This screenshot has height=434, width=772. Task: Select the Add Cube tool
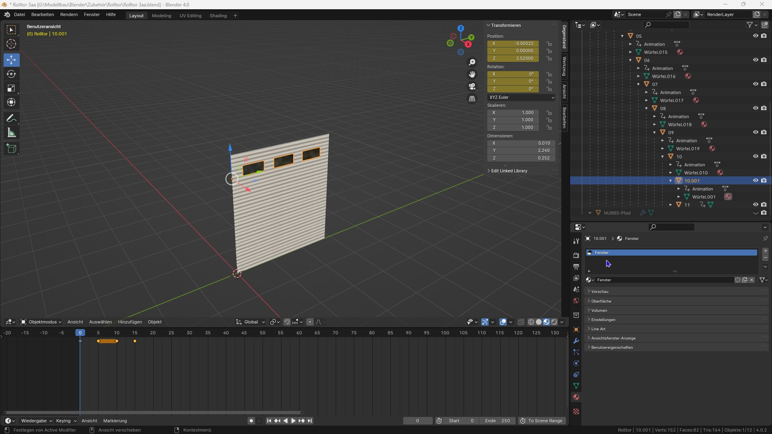11,149
